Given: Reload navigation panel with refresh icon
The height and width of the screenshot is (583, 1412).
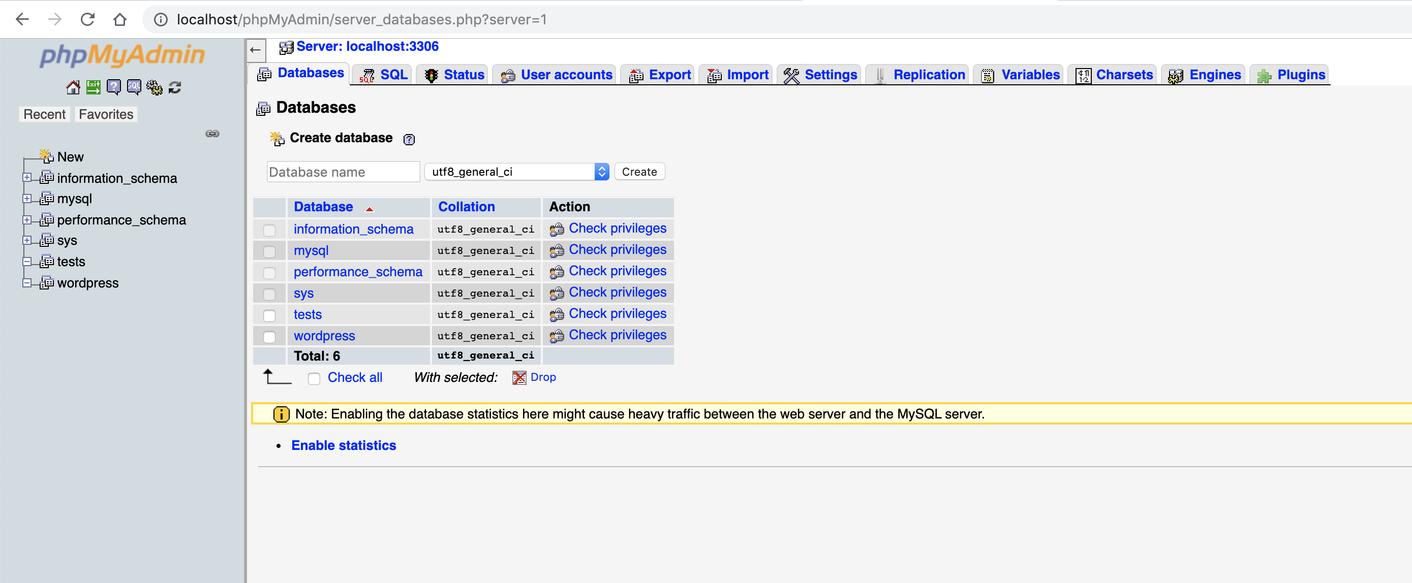Looking at the screenshot, I should tap(175, 87).
